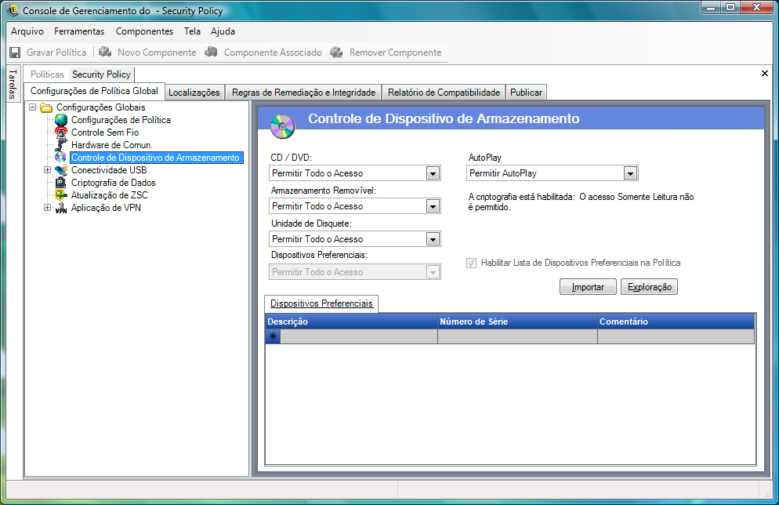Click the new row asterisk selector
The width and height of the screenshot is (779, 505).
[x=274, y=336]
